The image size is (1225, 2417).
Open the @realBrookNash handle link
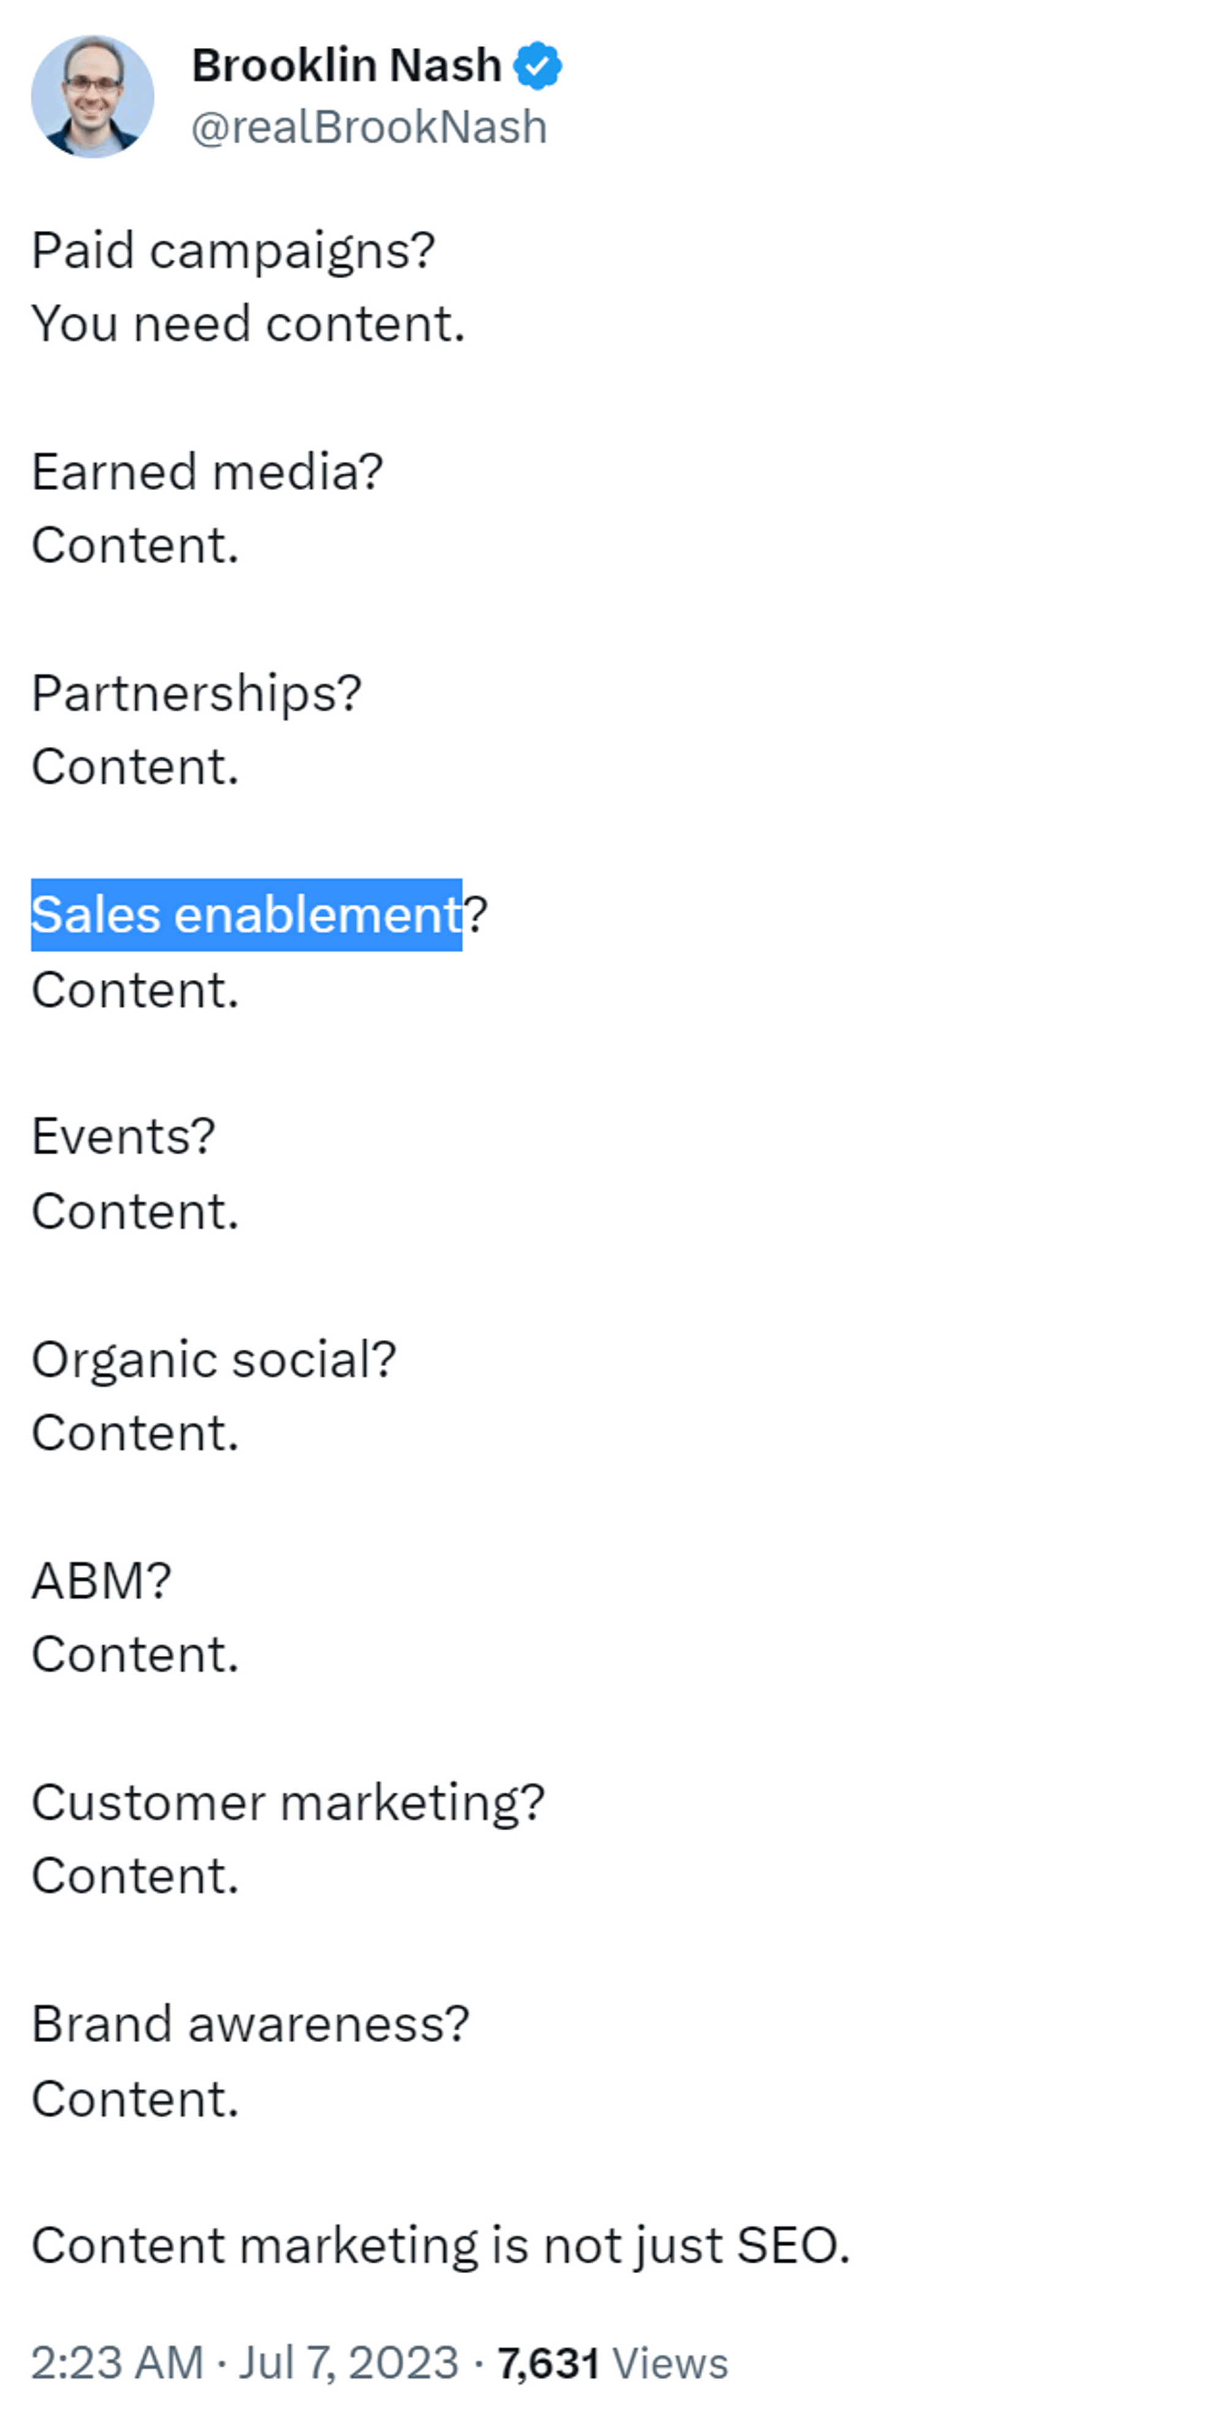369,127
